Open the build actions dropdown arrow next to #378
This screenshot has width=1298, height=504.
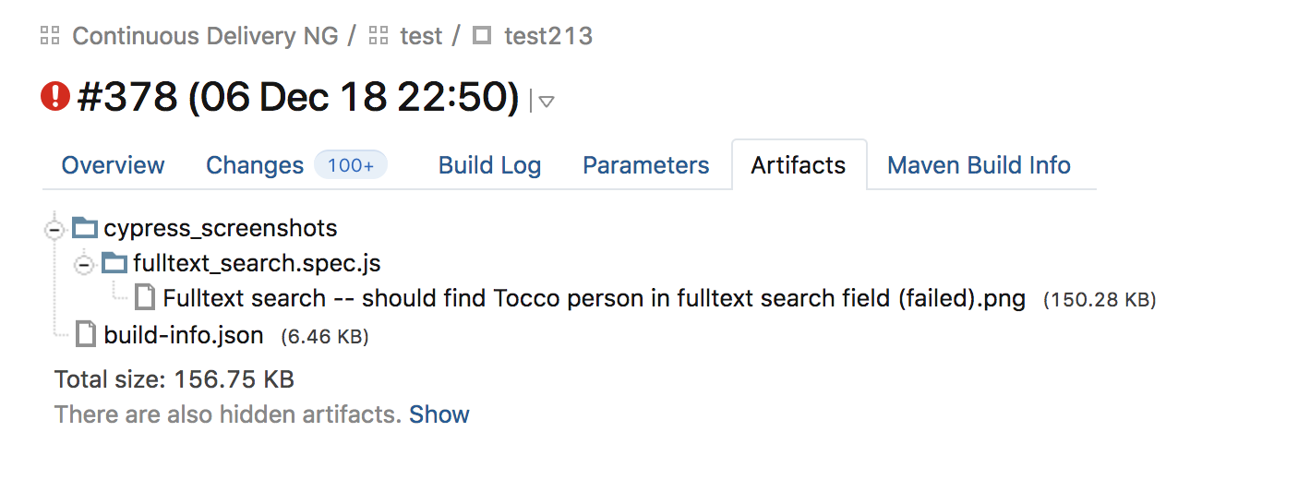(547, 102)
